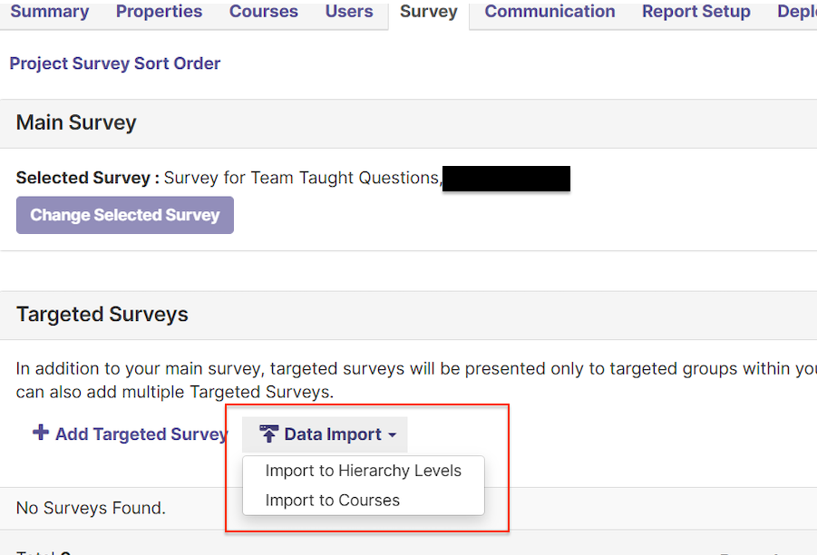Click the upload arrow icon on Data Import
Viewport: 817px width, 555px height.
point(269,433)
